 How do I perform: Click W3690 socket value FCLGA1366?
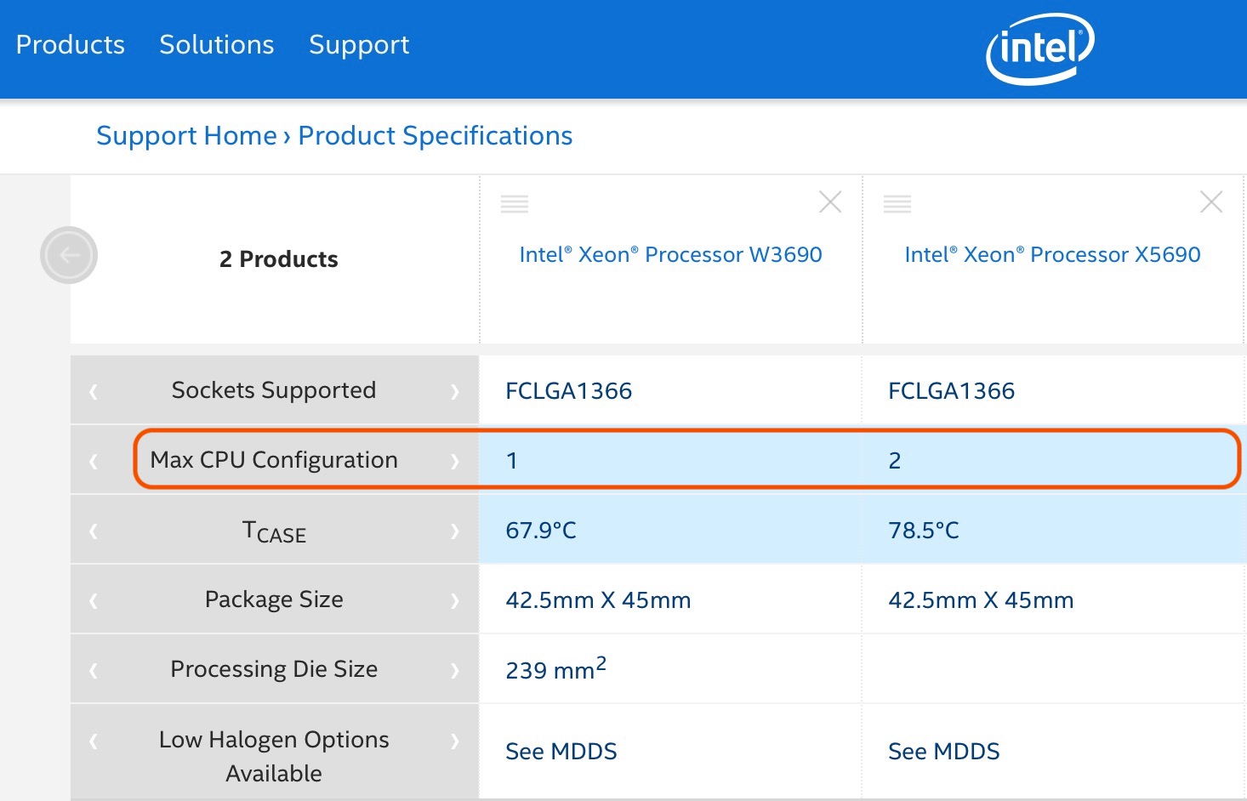click(x=569, y=391)
